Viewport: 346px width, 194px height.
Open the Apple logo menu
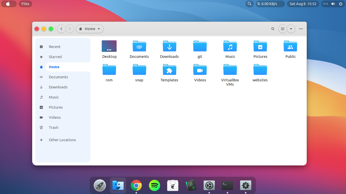point(8,4)
